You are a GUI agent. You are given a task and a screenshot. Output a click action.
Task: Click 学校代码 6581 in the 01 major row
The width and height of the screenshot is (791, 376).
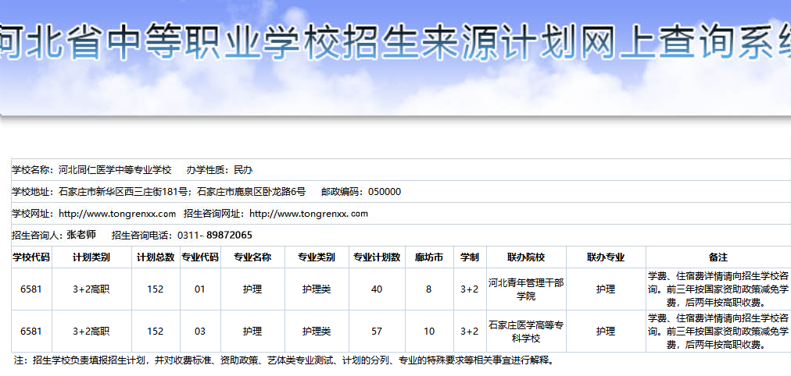[x=31, y=289]
